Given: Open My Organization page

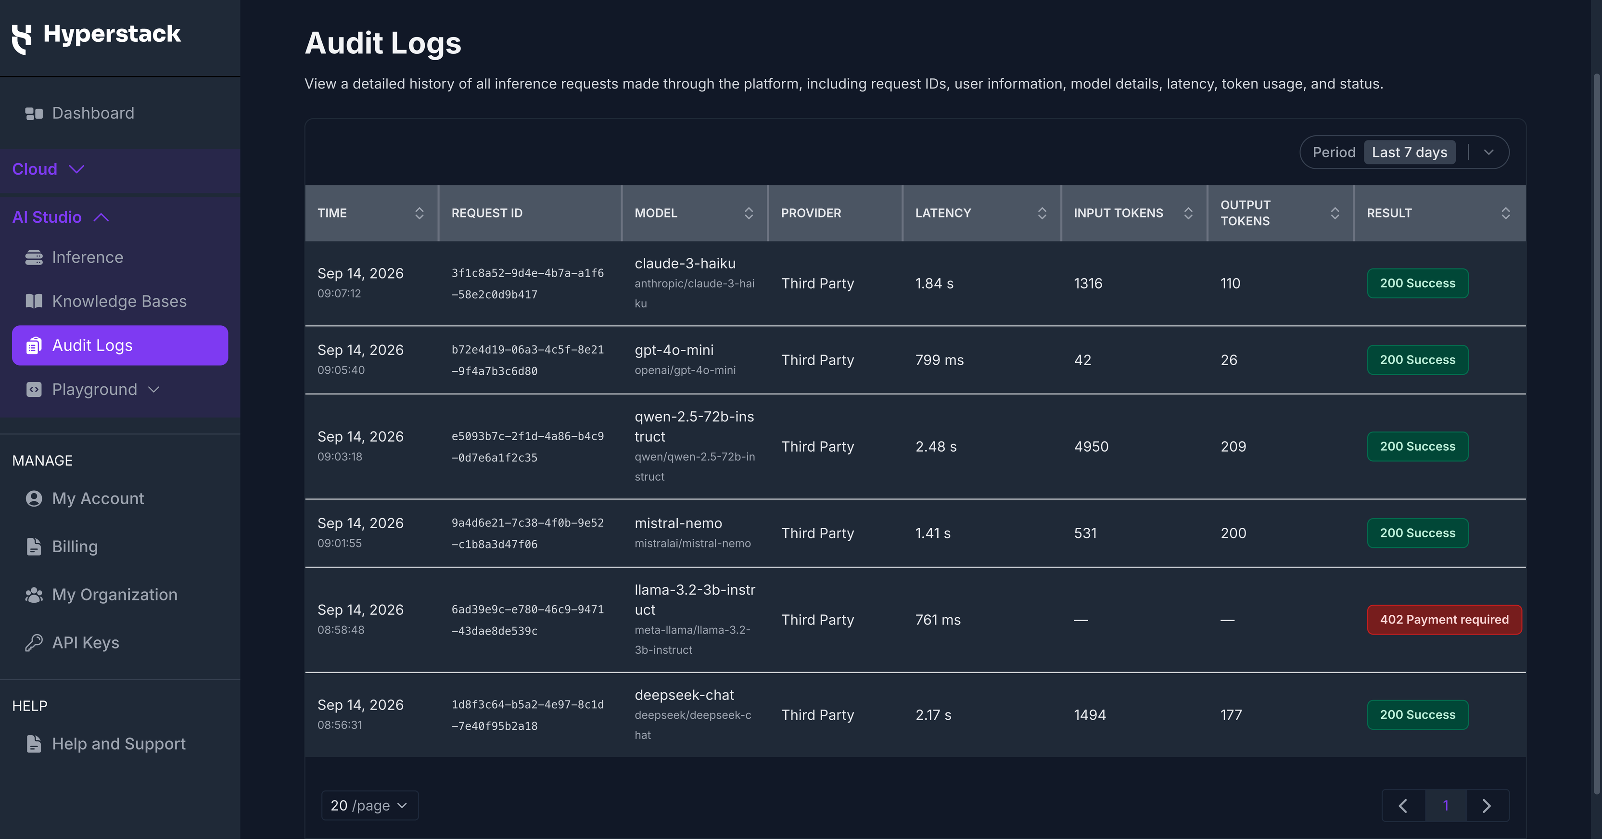Looking at the screenshot, I should [x=120, y=595].
